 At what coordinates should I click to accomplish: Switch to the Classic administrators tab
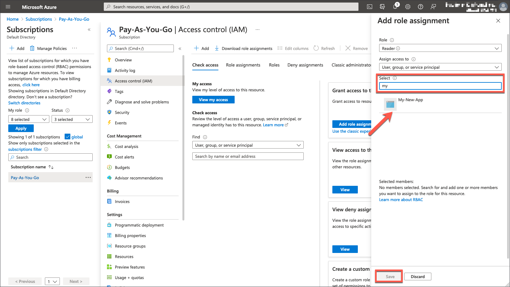[351, 65]
